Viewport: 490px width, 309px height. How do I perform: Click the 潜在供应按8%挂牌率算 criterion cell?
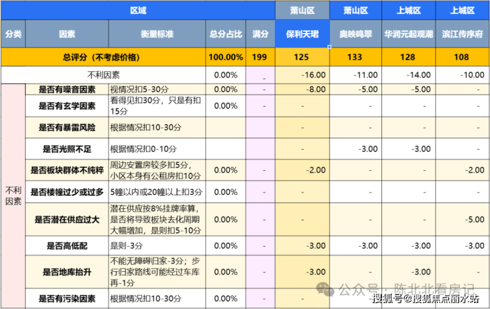tap(157, 220)
